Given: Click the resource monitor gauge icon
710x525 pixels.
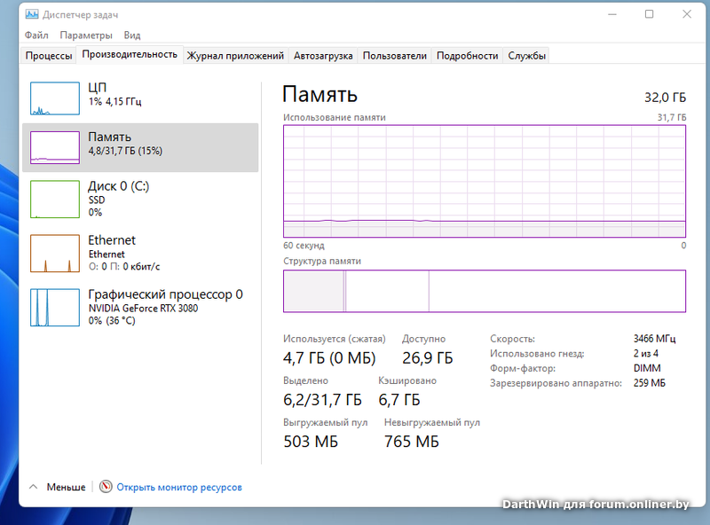Looking at the screenshot, I should [106, 487].
